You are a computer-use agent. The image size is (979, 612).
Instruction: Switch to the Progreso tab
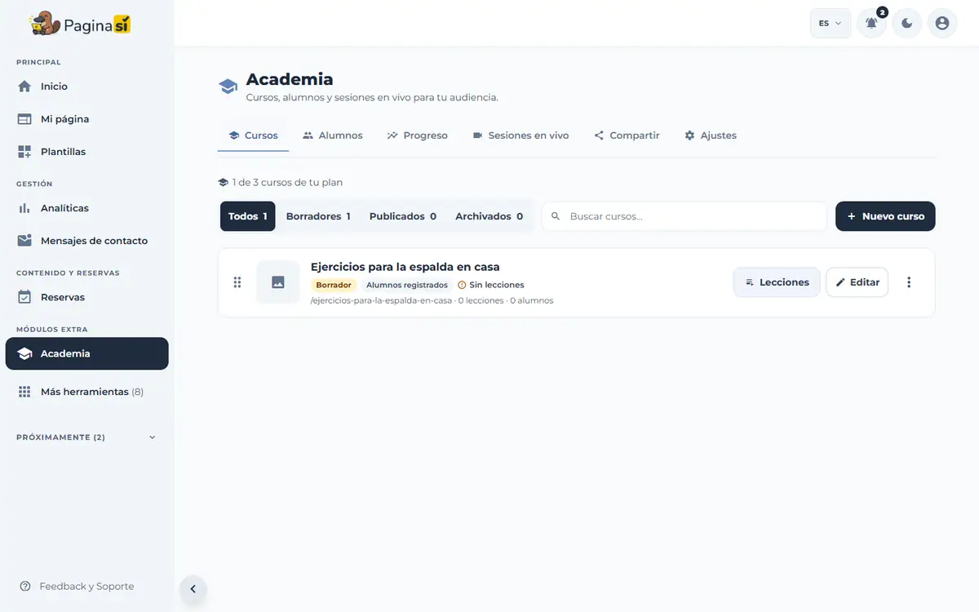click(417, 135)
